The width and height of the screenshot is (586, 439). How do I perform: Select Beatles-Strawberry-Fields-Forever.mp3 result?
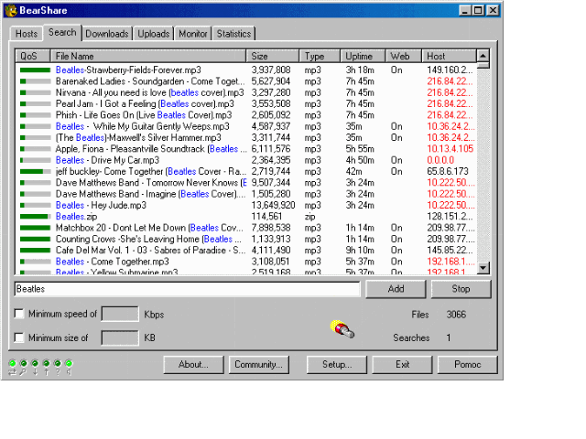128,70
